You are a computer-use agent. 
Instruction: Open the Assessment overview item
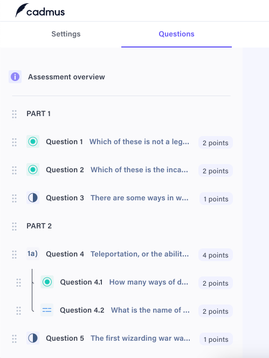(66, 77)
